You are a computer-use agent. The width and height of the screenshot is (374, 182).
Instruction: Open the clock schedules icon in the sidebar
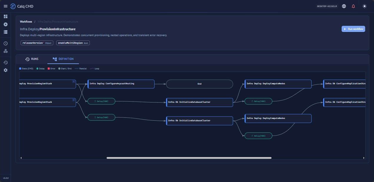pos(6,43)
